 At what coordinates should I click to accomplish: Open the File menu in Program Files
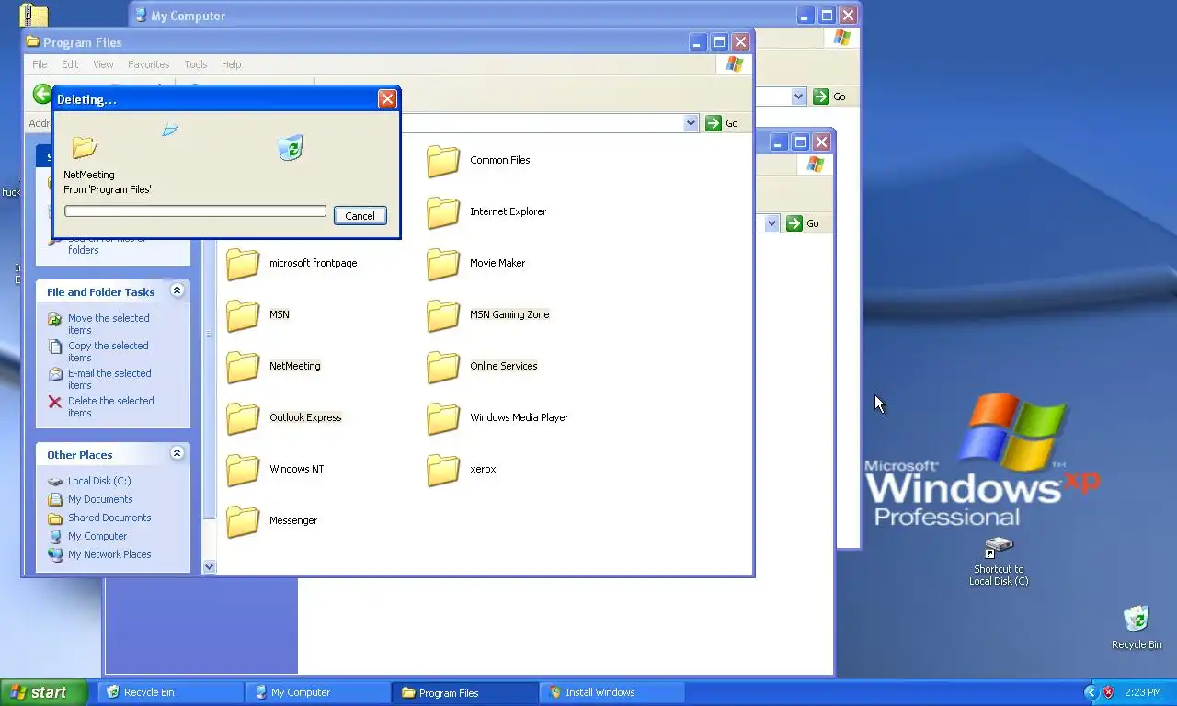click(x=40, y=64)
